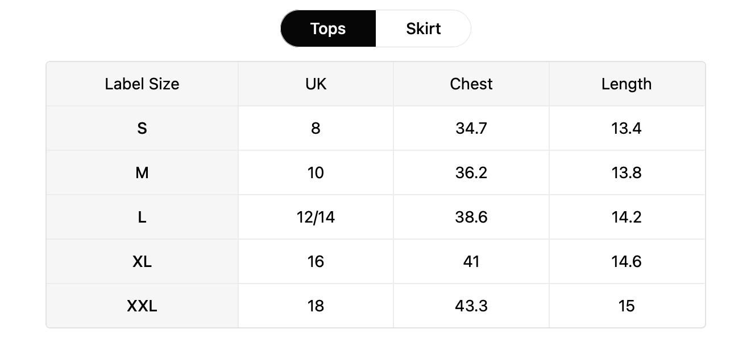Click the Chest column header
The height and width of the screenshot is (337, 730).
click(x=471, y=84)
